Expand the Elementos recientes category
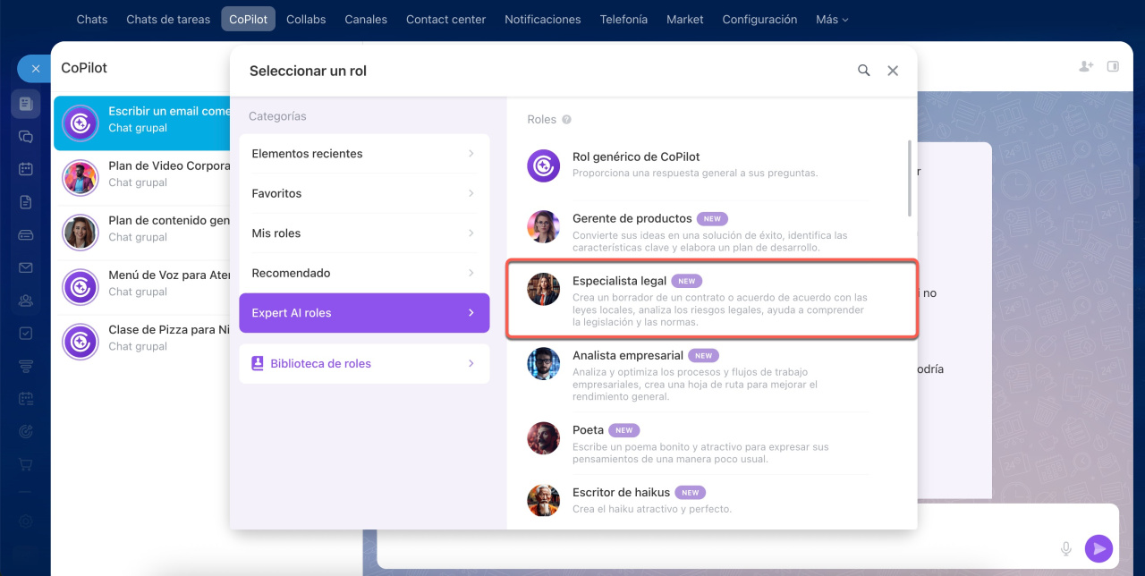This screenshot has width=1145, height=576. [364, 154]
